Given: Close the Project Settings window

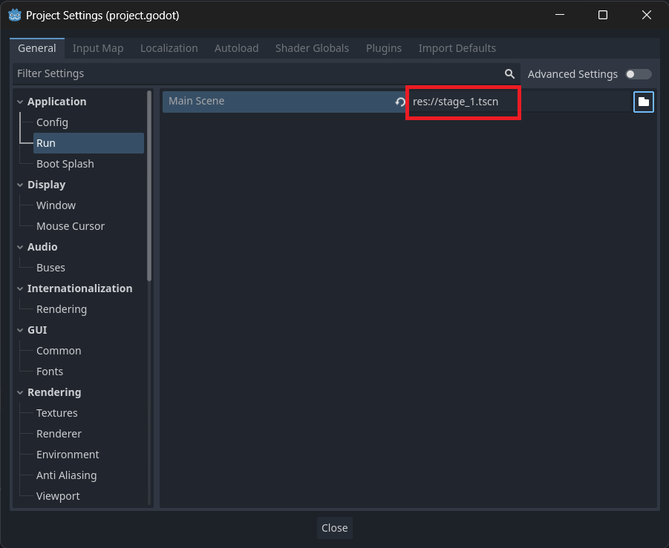Looking at the screenshot, I should pyautogui.click(x=647, y=16).
